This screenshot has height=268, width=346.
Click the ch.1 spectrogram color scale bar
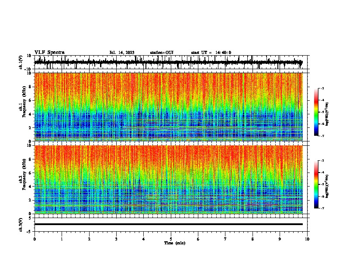pos(316,112)
